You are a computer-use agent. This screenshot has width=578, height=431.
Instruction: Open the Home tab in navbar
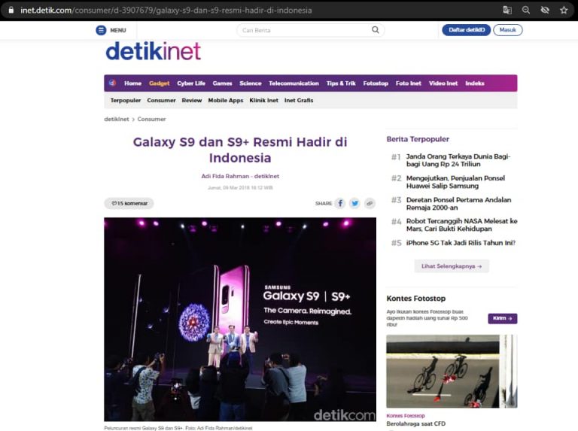point(132,83)
